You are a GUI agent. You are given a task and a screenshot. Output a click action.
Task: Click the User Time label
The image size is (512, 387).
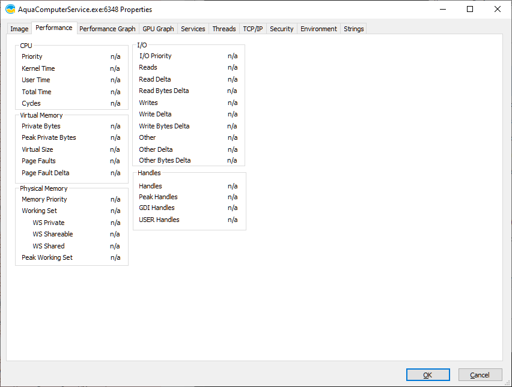click(36, 80)
